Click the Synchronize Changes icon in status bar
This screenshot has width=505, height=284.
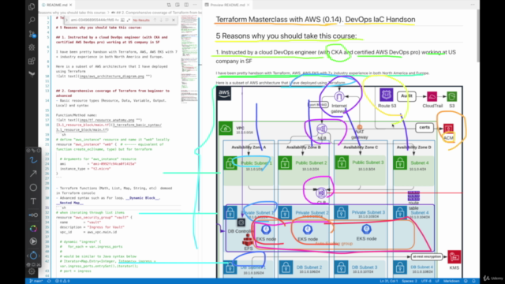point(49,281)
